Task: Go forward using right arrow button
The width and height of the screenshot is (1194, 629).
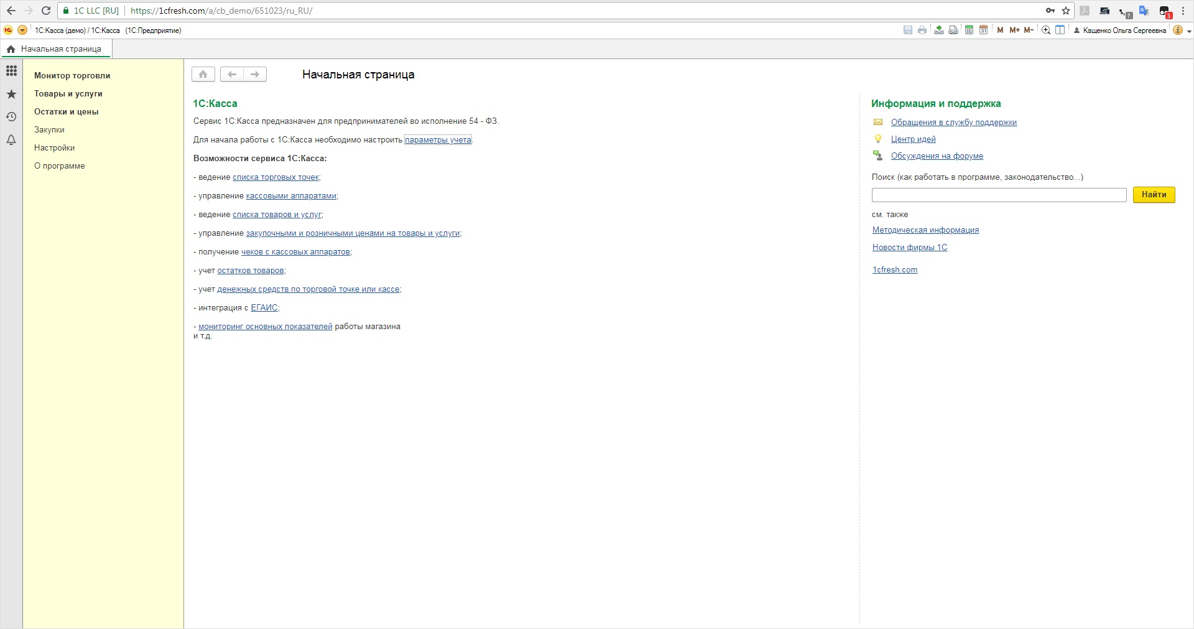Action: pos(255,75)
